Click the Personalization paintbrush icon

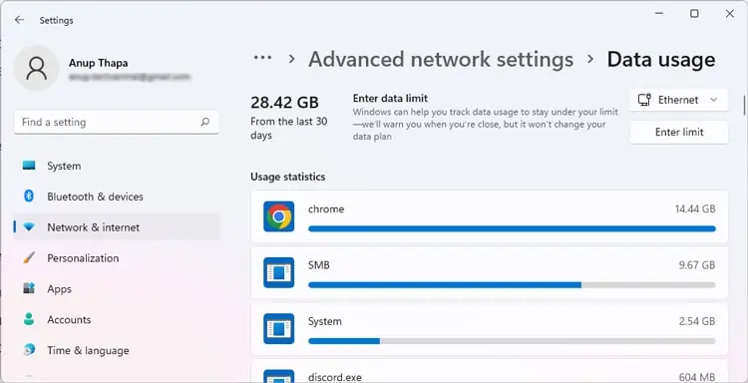(x=29, y=258)
